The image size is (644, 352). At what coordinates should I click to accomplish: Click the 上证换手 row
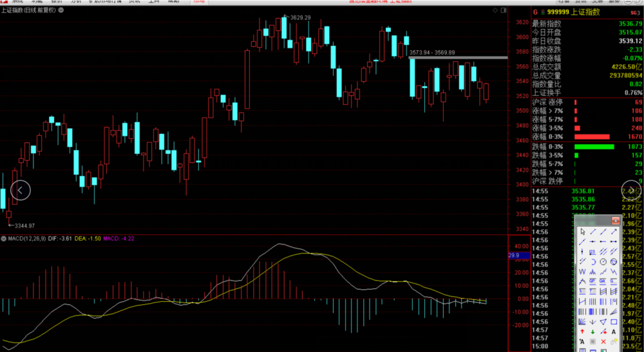[587, 93]
